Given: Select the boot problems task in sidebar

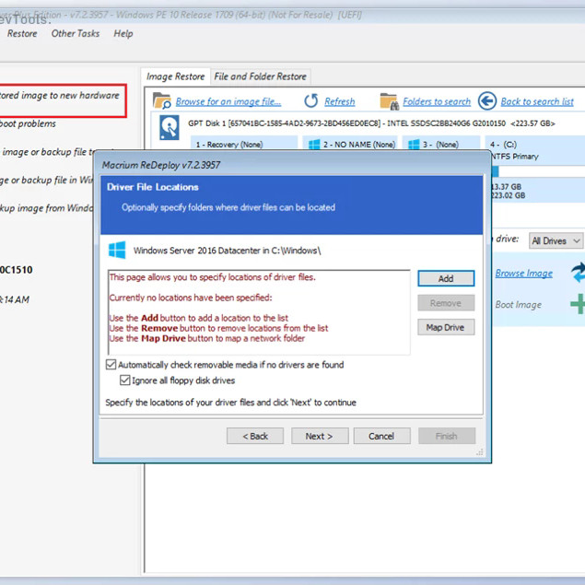Looking at the screenshot, I should 28,123.
